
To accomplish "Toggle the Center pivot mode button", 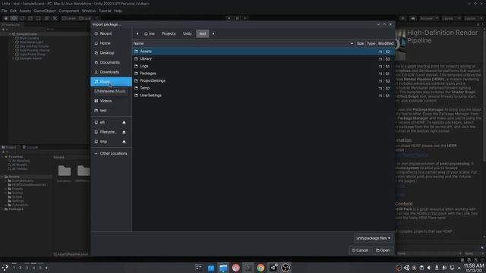I will pos(69,18).
